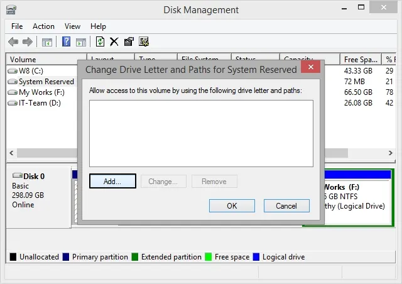Show/hide action pane toolbar icon
The width and height of the screenshot is (402, 284).
[x=81, y=42]
